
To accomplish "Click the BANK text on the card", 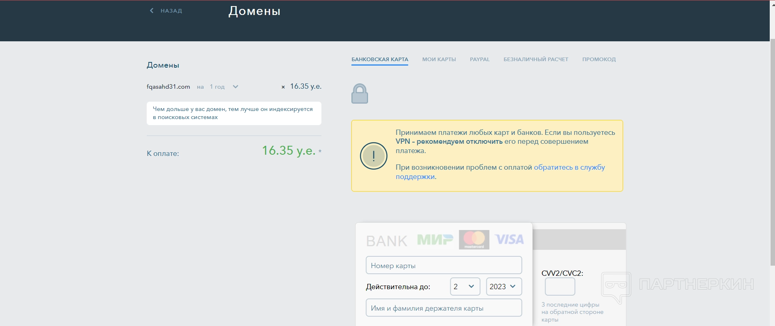I will click(387, 241).
